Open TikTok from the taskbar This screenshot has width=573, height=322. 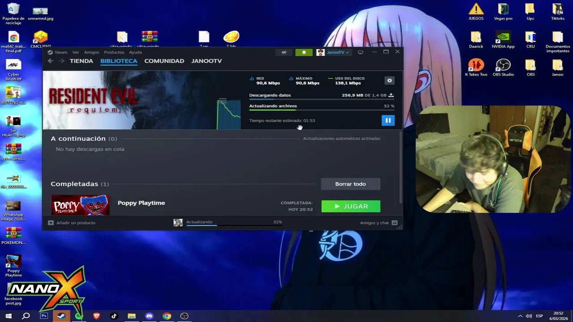pyautogui.click(x=114, y=316)
